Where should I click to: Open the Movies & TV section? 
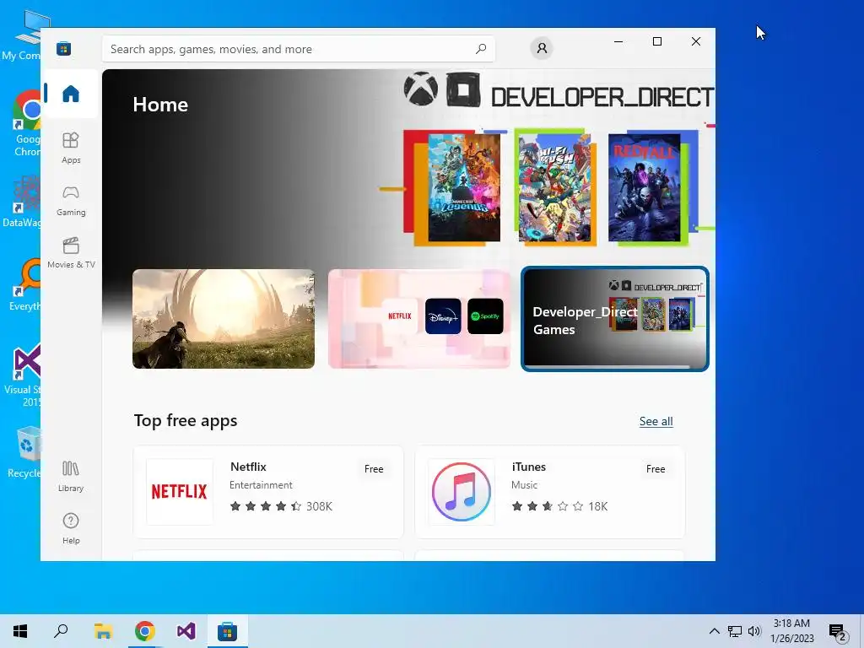click(71, 252)
